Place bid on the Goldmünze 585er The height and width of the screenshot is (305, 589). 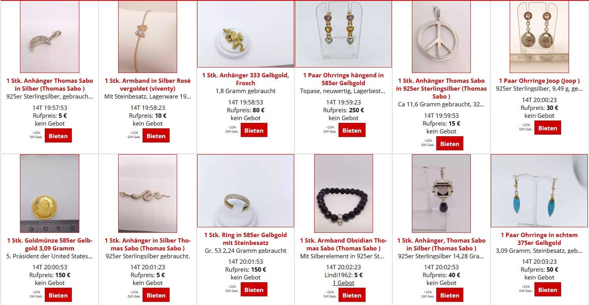click(58, 295)
